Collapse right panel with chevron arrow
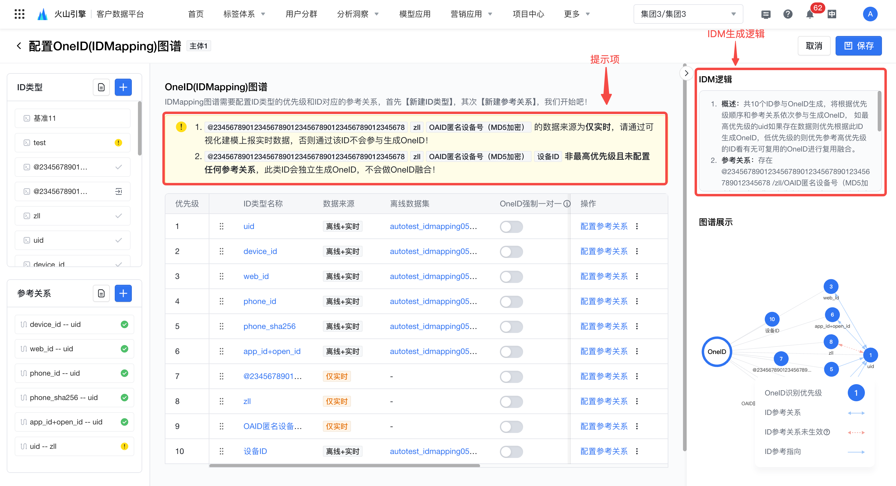Image resolution: width=896 pixels, height=486 pixels. click(x=686, y=73)
